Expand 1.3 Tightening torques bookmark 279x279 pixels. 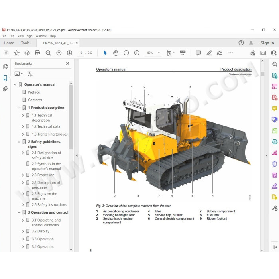click(x=23, y=134)
